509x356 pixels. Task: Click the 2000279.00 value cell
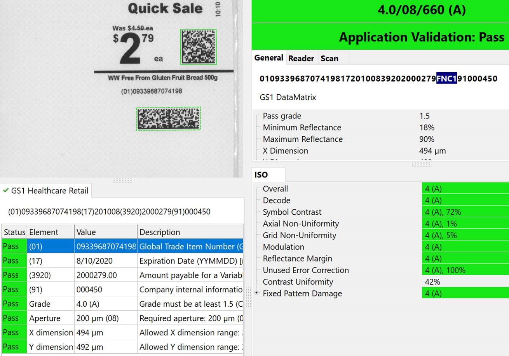(x=106, y=275)
